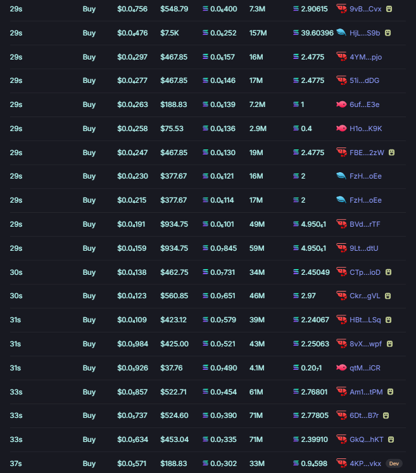
Task: Click the $37.76 trade value
Action: click(x=172, y=368)
